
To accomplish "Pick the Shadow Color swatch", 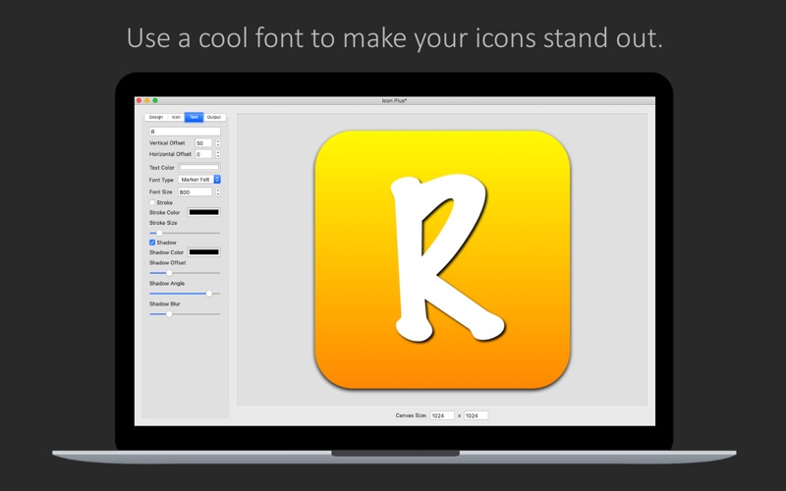I will (204, 252).
